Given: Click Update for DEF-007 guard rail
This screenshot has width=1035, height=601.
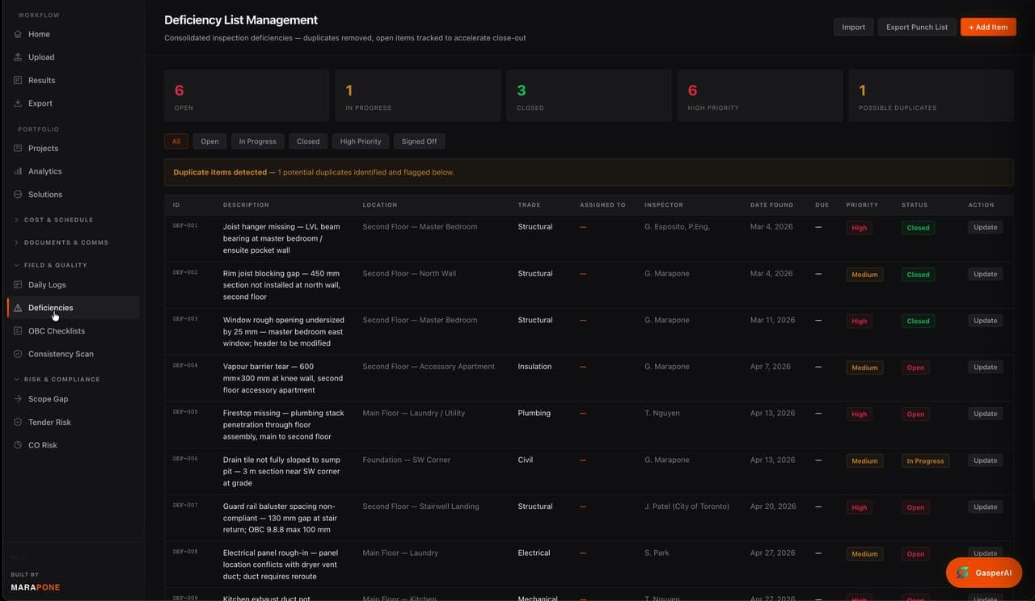Looking at the screenshot, I should pyautogui.click(x=985, y=507).
